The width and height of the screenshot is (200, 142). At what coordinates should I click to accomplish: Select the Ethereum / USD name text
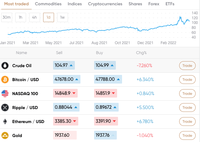pos(28,122)
